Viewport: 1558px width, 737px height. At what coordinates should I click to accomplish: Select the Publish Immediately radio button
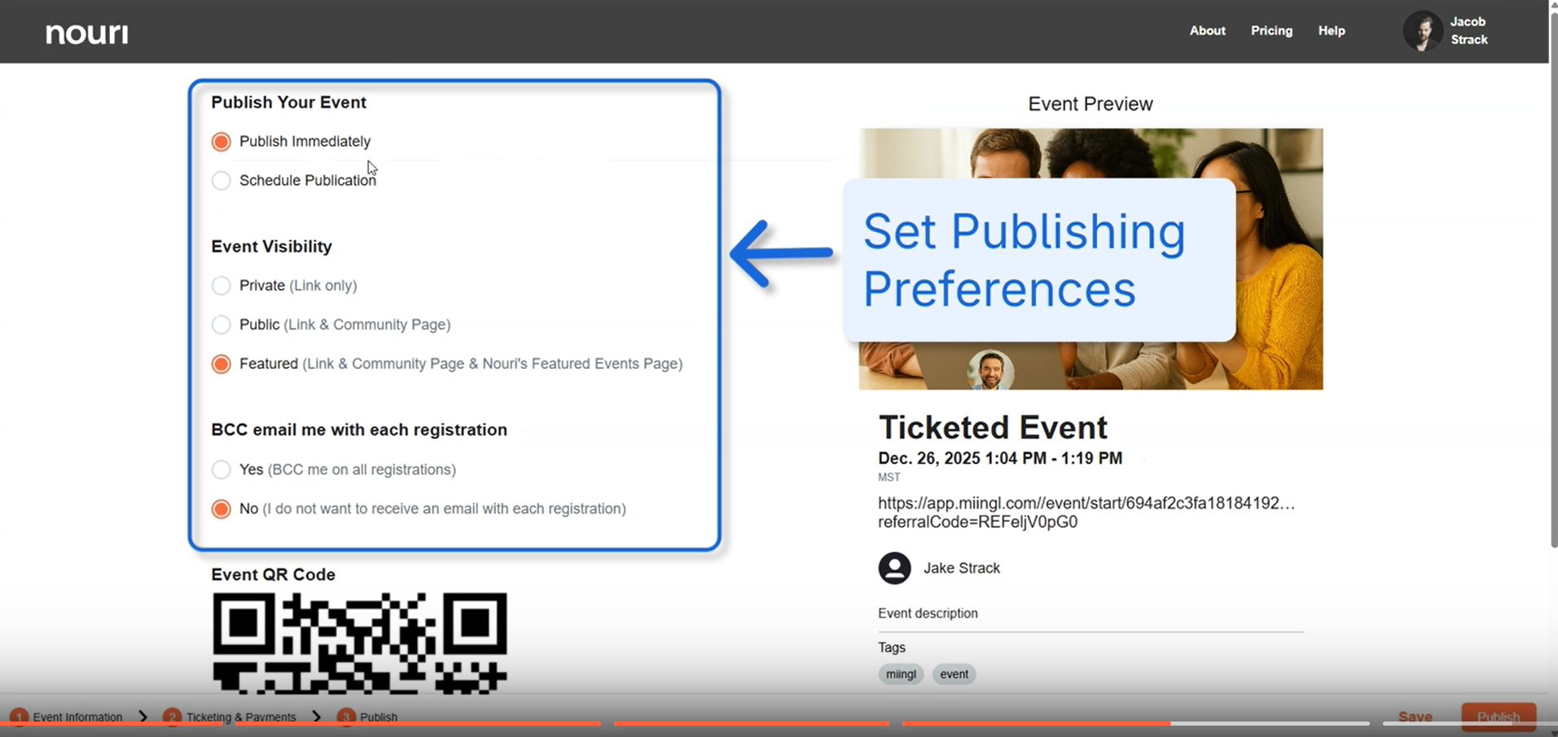pos(221,142)
